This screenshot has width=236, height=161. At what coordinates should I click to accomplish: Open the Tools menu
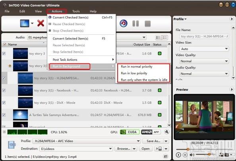(x=76, y=11)
